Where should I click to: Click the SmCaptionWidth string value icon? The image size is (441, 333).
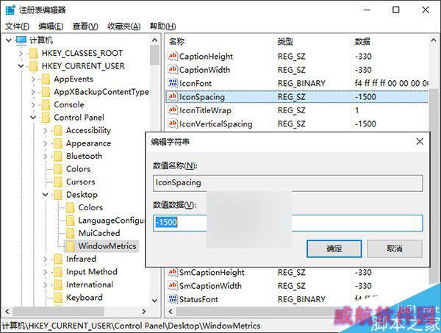[173, 286]
